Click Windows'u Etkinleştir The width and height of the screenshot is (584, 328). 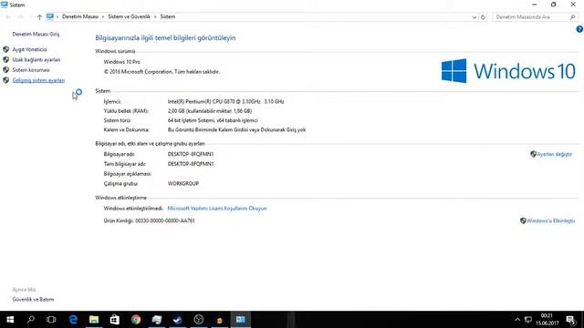point(550,220)
